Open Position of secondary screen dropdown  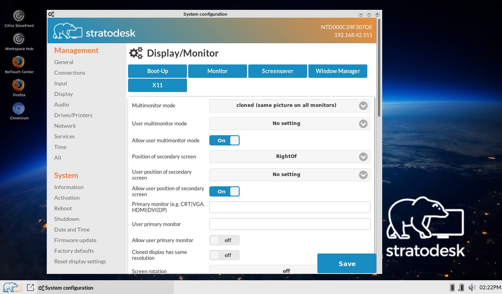290,156
